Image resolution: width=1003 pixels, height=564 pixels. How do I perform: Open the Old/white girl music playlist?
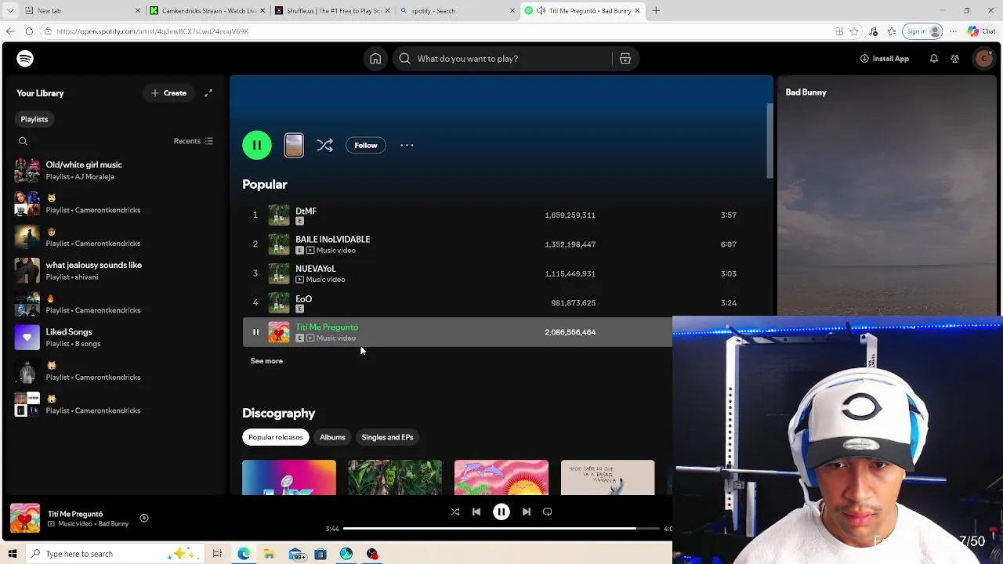pyautogui.click(x=114, y=170)
